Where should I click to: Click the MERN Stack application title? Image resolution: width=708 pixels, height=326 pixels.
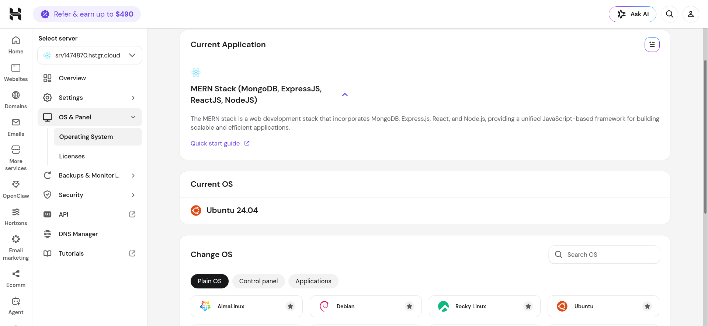[256, 94]
